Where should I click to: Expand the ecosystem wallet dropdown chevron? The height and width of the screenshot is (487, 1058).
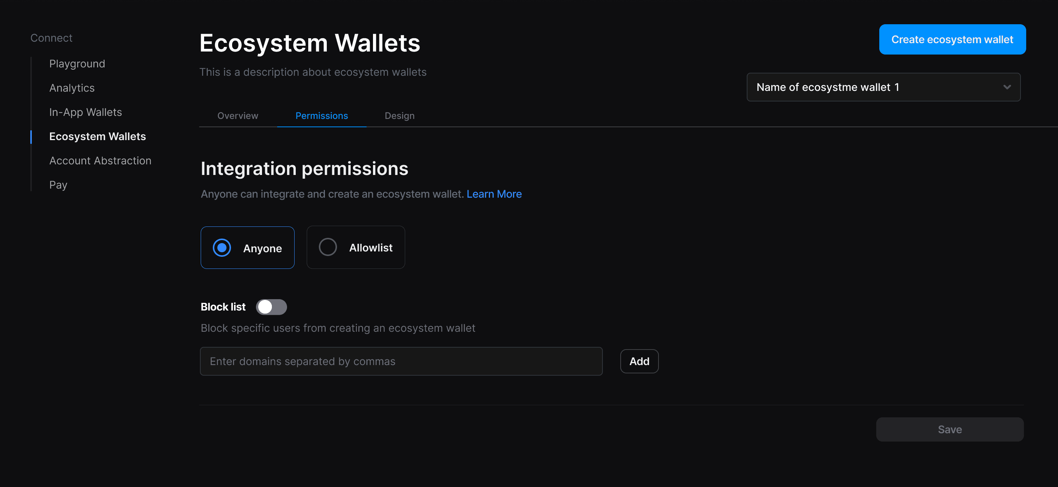pyautogui.click(x=1006, y=87)
